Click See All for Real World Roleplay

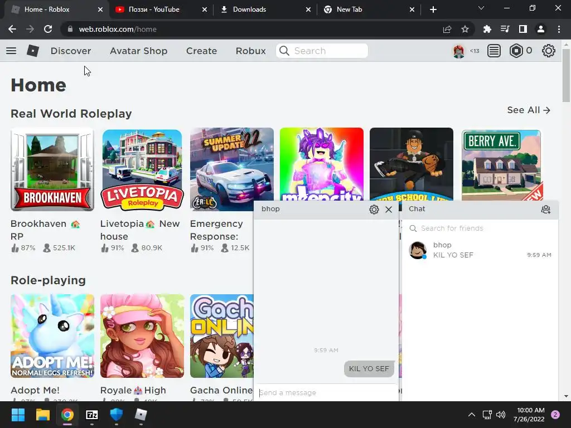tap(529, 110)
